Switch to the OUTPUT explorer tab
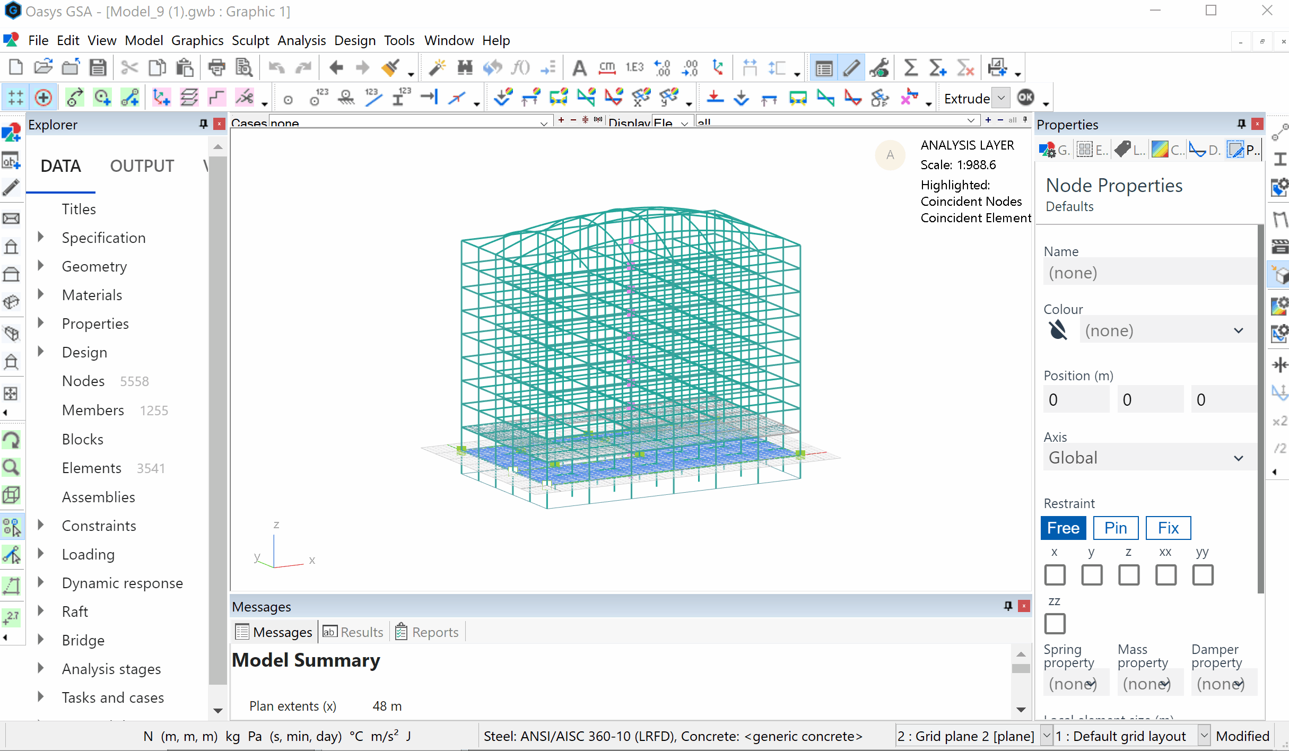 point(142,166)
